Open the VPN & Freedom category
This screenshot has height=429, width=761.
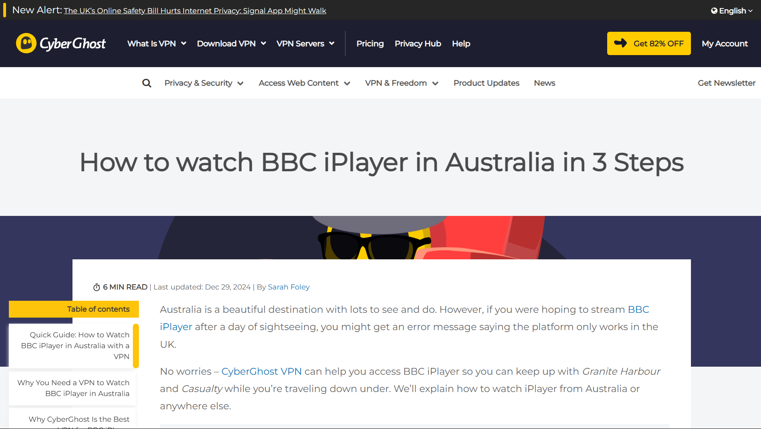[396, 83]
